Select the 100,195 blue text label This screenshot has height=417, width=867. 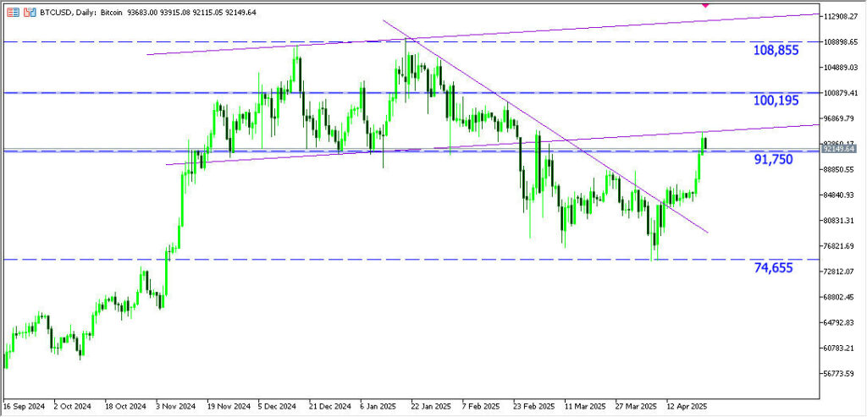click(x=776, y=101)
